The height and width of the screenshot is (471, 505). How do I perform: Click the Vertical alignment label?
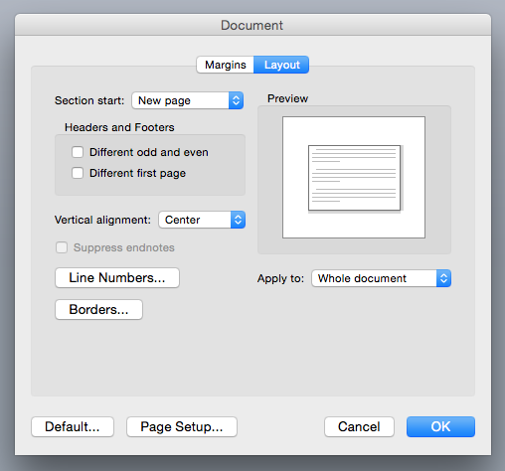(x=102, y=220)
